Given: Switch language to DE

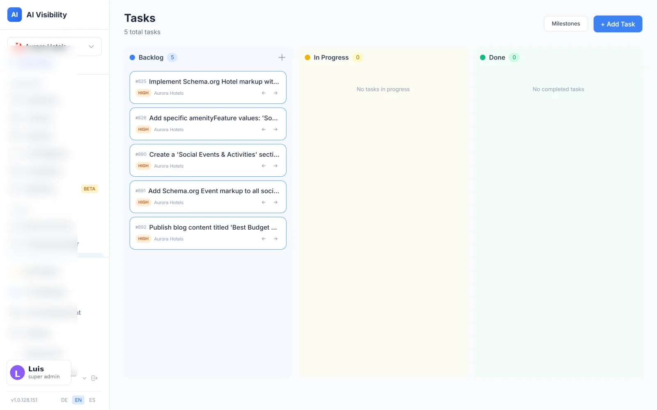Looking at the screenshot, I should 64,400.
